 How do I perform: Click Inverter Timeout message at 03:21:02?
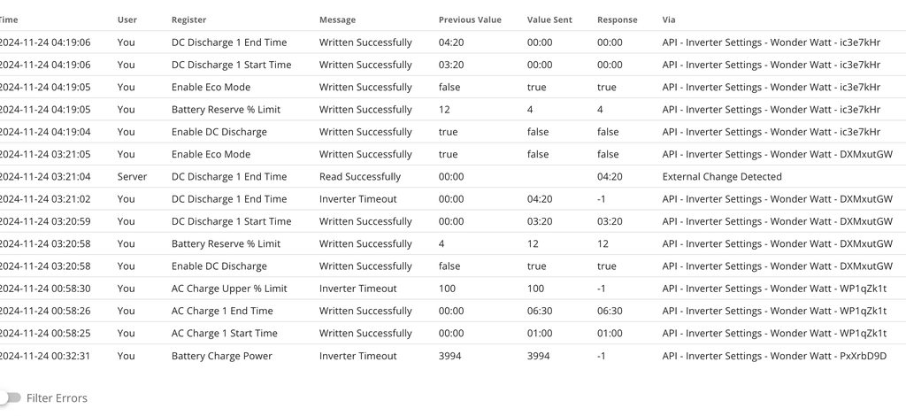coord(357,199)
